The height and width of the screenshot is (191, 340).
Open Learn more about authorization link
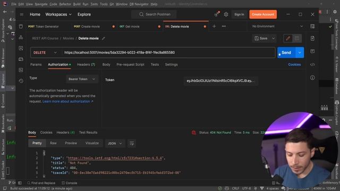[x=67, y=101]
